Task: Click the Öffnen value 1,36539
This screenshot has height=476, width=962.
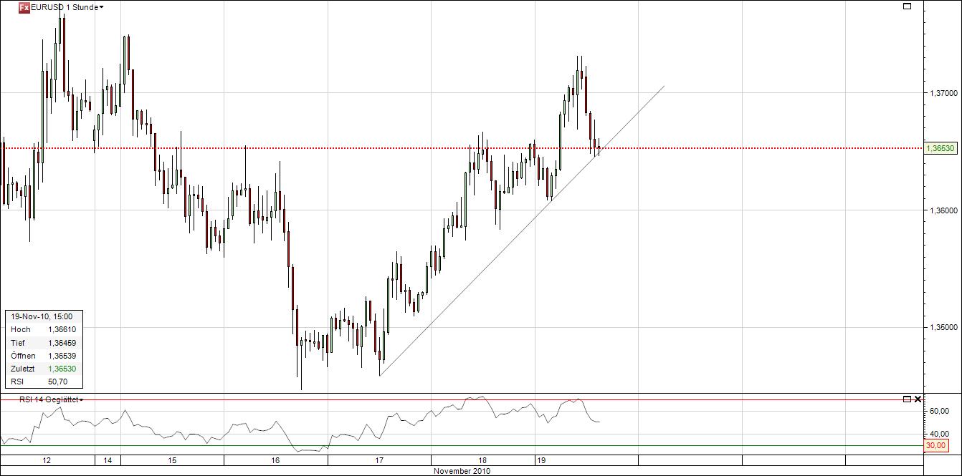Action: click(62, 355)
